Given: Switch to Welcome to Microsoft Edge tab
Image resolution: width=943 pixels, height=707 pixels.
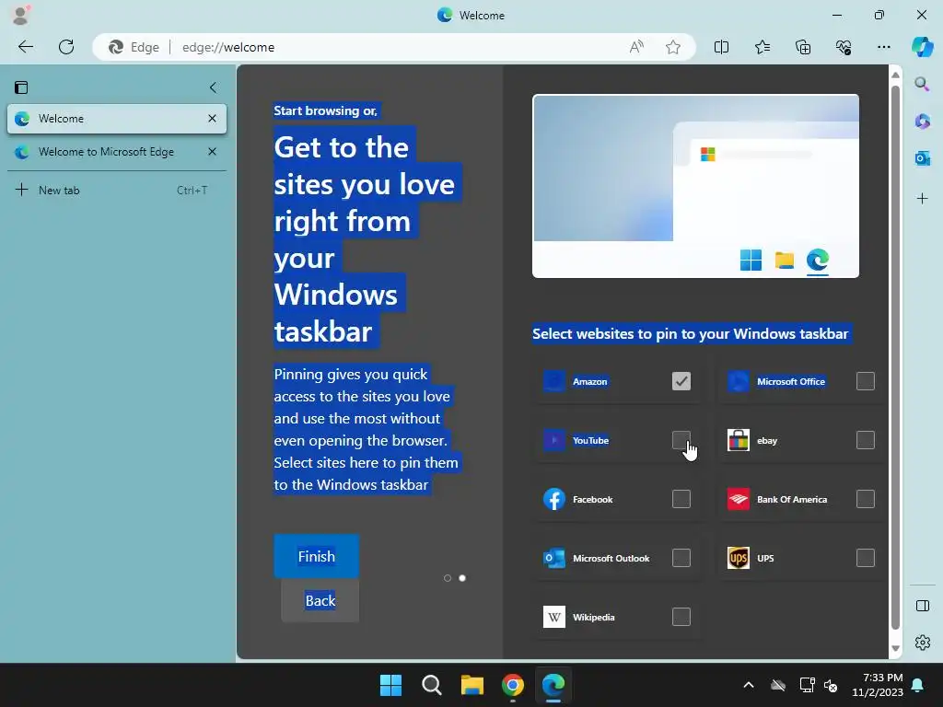Looking at the screenshot, I should click(117, 152).
